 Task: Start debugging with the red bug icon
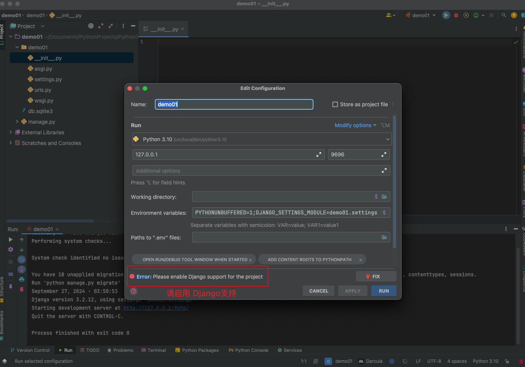pyautogui.click(x=456, y=15)
